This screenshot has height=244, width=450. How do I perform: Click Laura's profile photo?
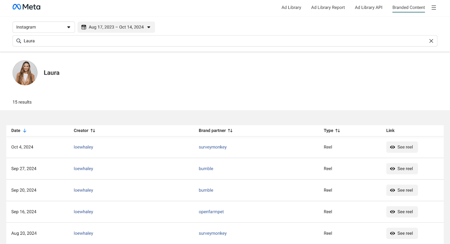point(25,73)
